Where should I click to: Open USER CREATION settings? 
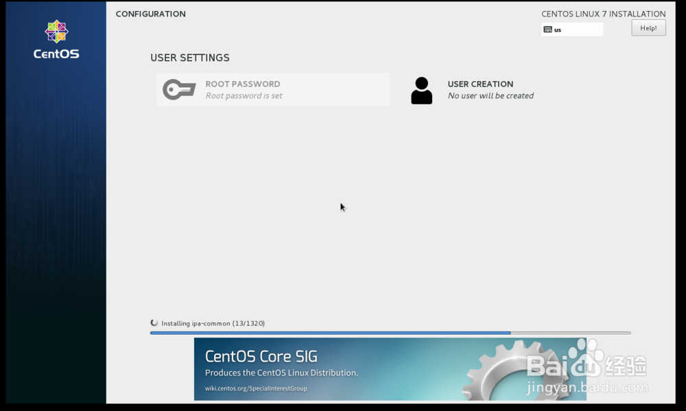click(x=473, y=91)
